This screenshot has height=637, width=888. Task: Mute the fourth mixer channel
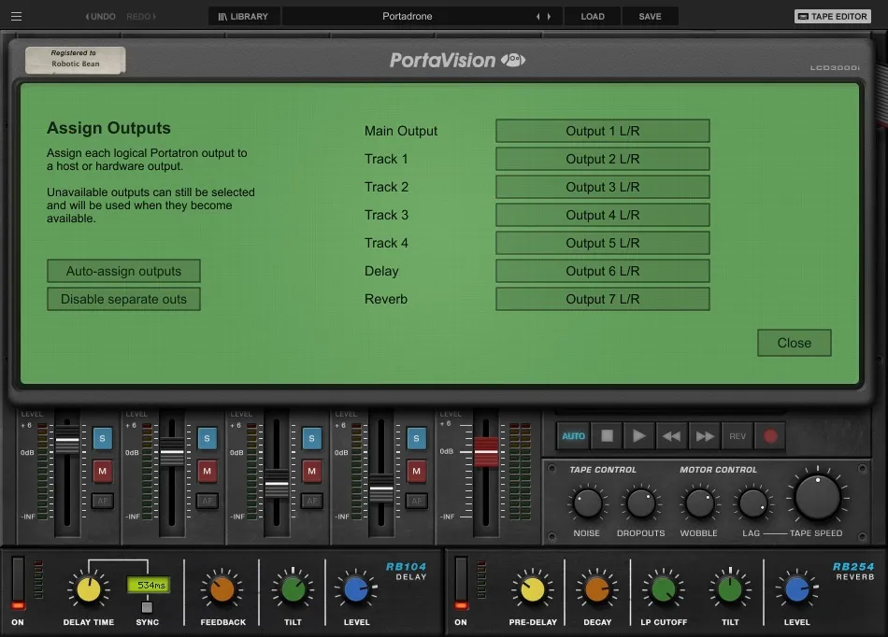416,471
